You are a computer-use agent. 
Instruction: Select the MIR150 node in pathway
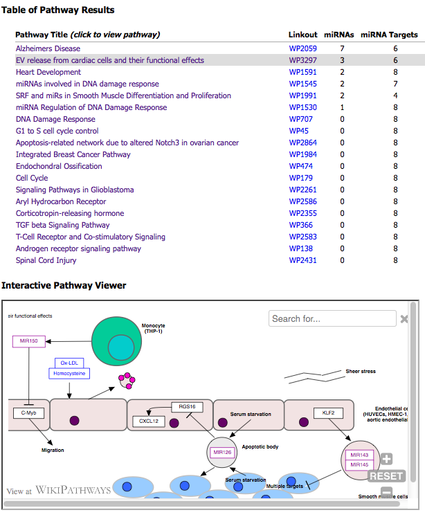[x=28, y=341]
